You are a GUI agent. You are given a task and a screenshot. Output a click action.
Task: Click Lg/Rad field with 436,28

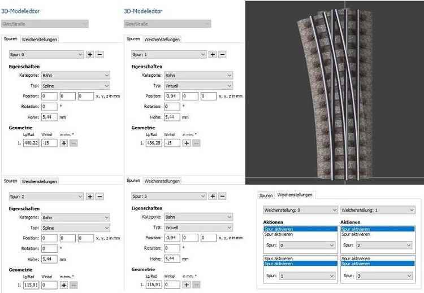pos(154,143)
